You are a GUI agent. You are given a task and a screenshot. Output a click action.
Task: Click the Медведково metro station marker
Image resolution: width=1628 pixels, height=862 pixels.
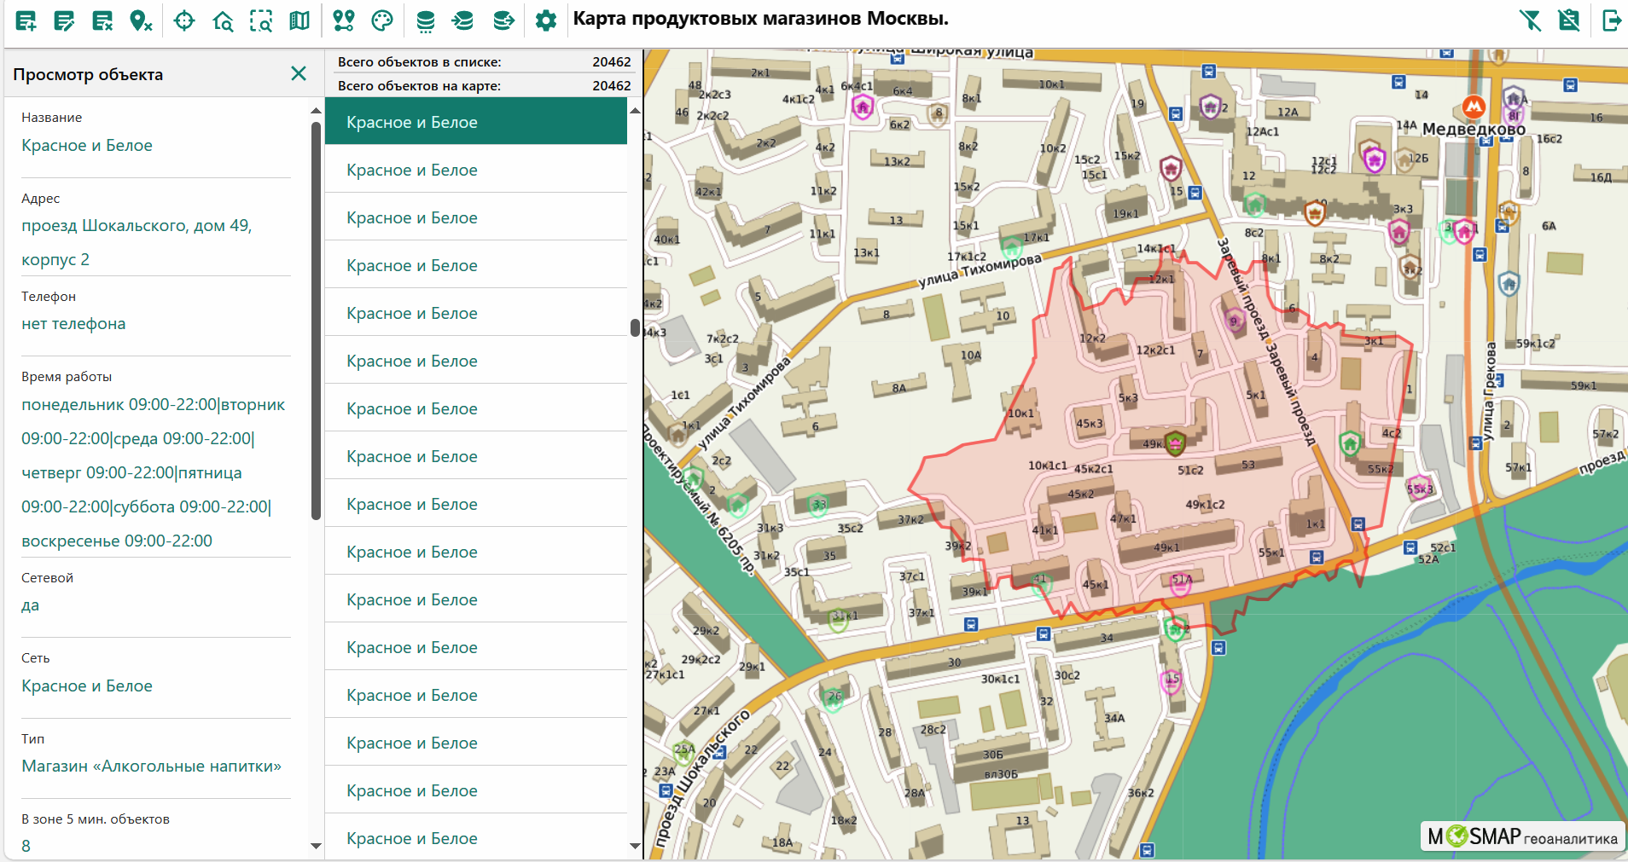coord(1474,107)
